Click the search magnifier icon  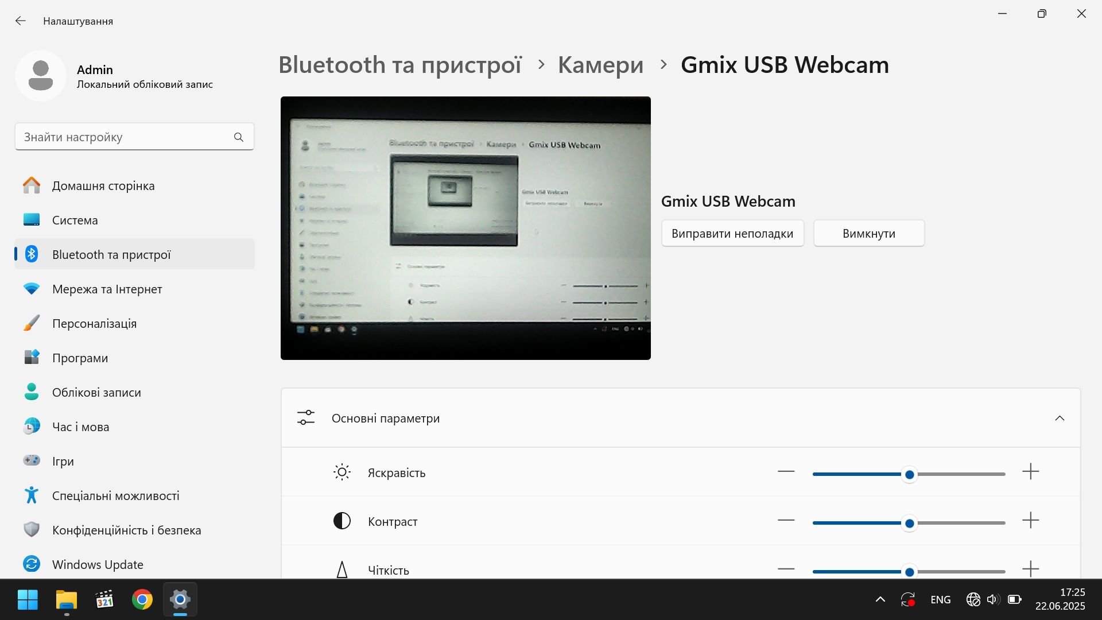239,137
